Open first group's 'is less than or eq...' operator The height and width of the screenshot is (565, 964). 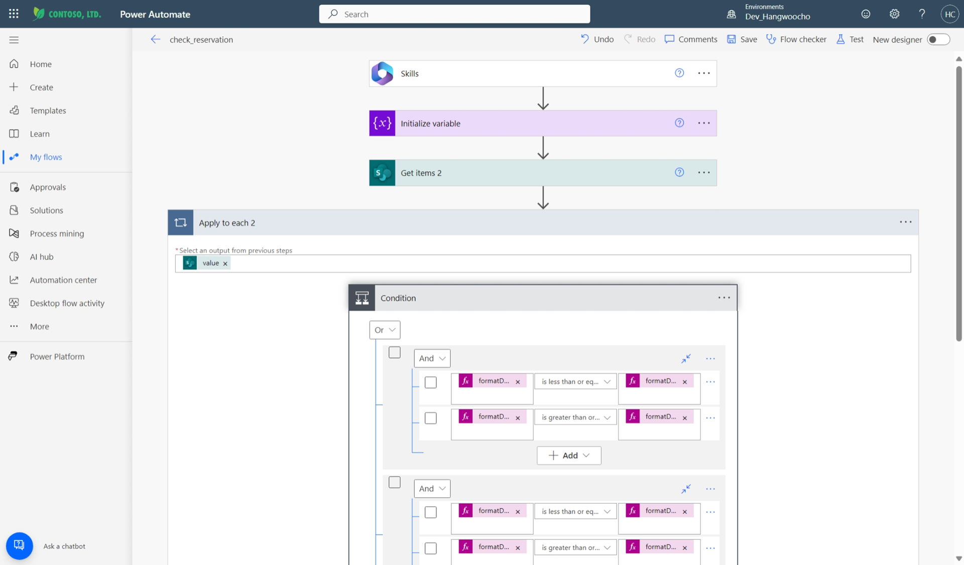tap(575, 382)
